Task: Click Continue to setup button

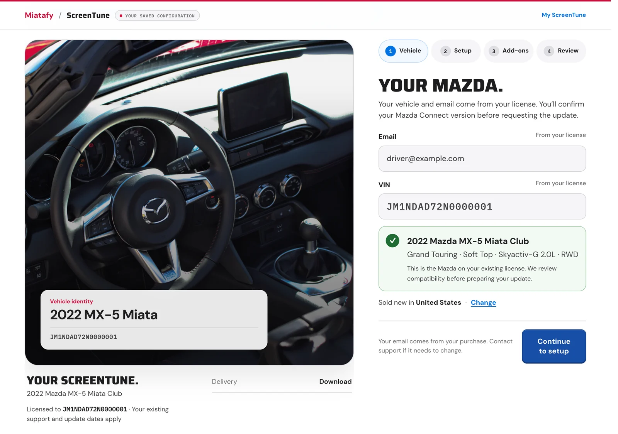Action: click(554, 346)
